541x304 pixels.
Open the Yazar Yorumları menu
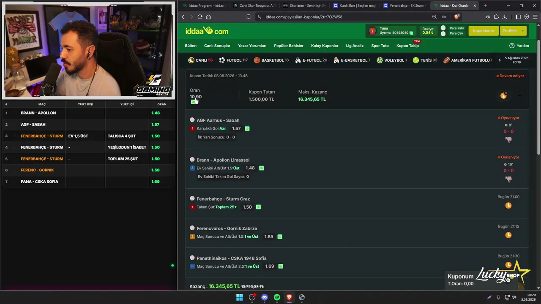point(252,46)
